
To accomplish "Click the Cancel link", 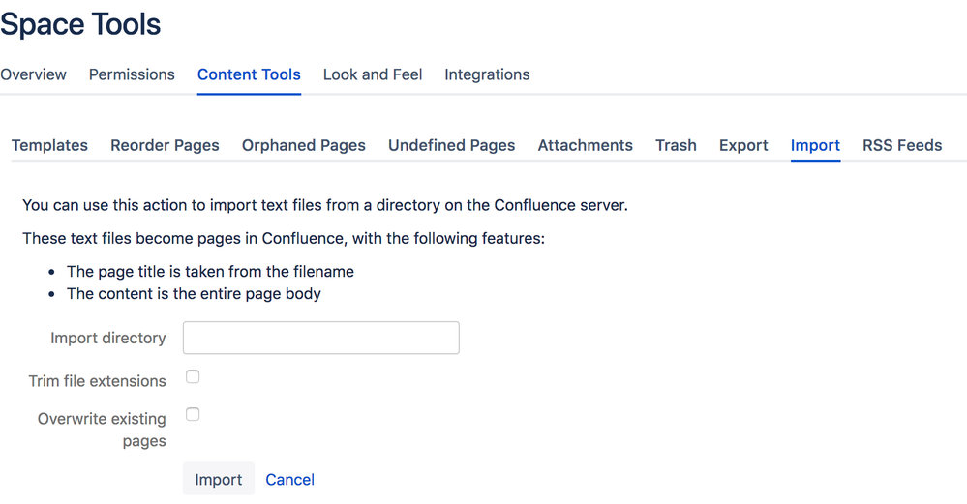I will [289, 479].
